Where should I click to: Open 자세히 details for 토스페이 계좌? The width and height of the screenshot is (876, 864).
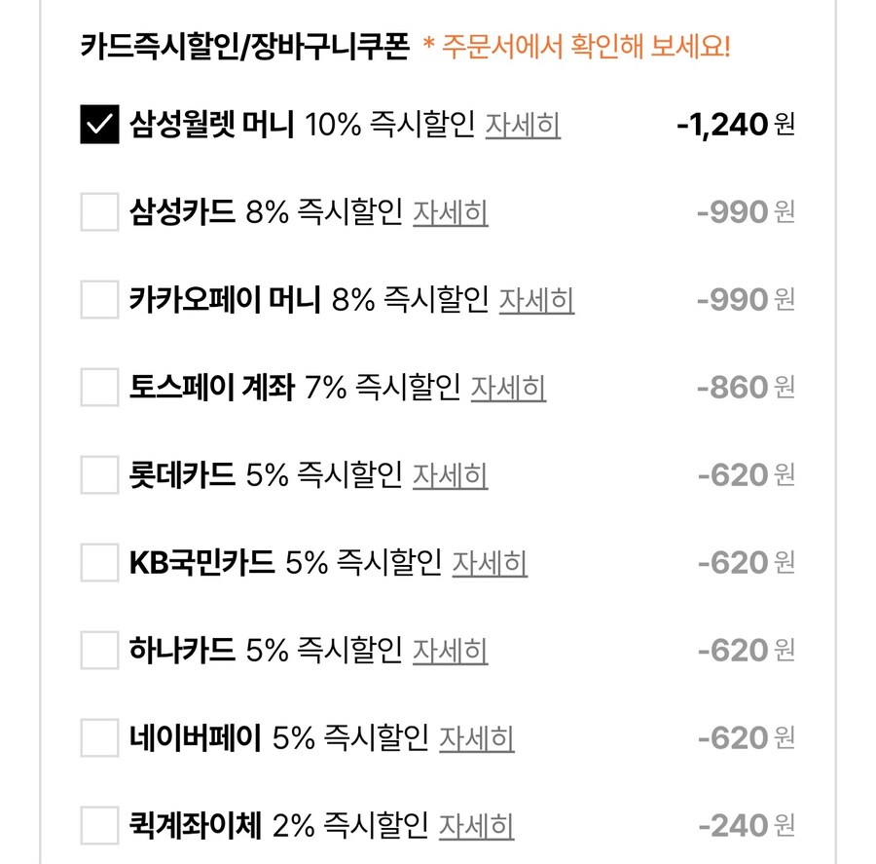(x=507, y=389)
